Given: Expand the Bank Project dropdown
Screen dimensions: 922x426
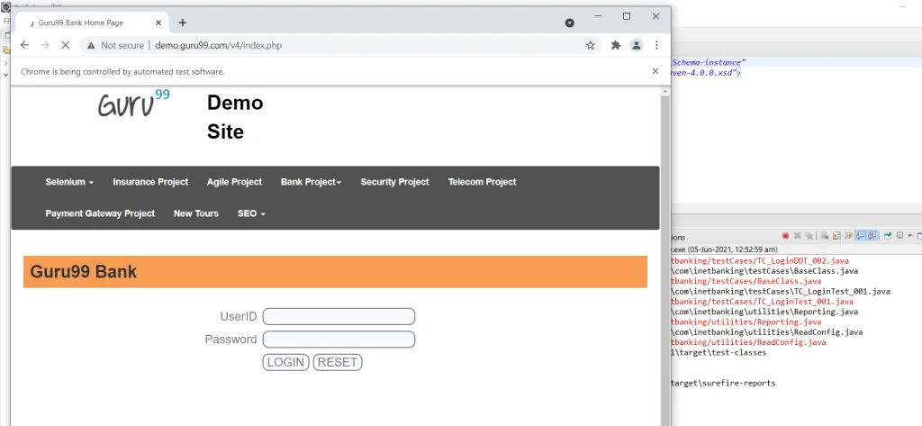Looking at the screenshot, I should click(311, 182).
